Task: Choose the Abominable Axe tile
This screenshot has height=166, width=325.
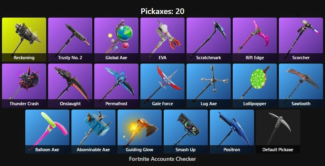Action: [x=93, y=132]
